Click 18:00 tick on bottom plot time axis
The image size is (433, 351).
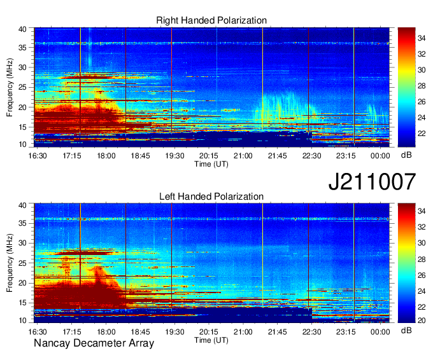[106, 332]
